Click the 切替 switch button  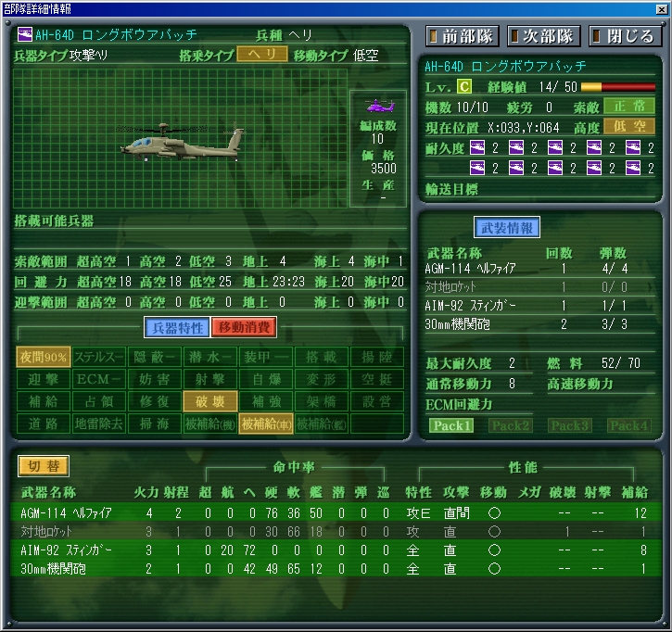coord(44,466)
